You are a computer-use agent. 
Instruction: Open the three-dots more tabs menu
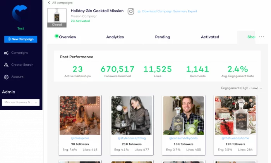pyautogui.click(x=261, y=37)
